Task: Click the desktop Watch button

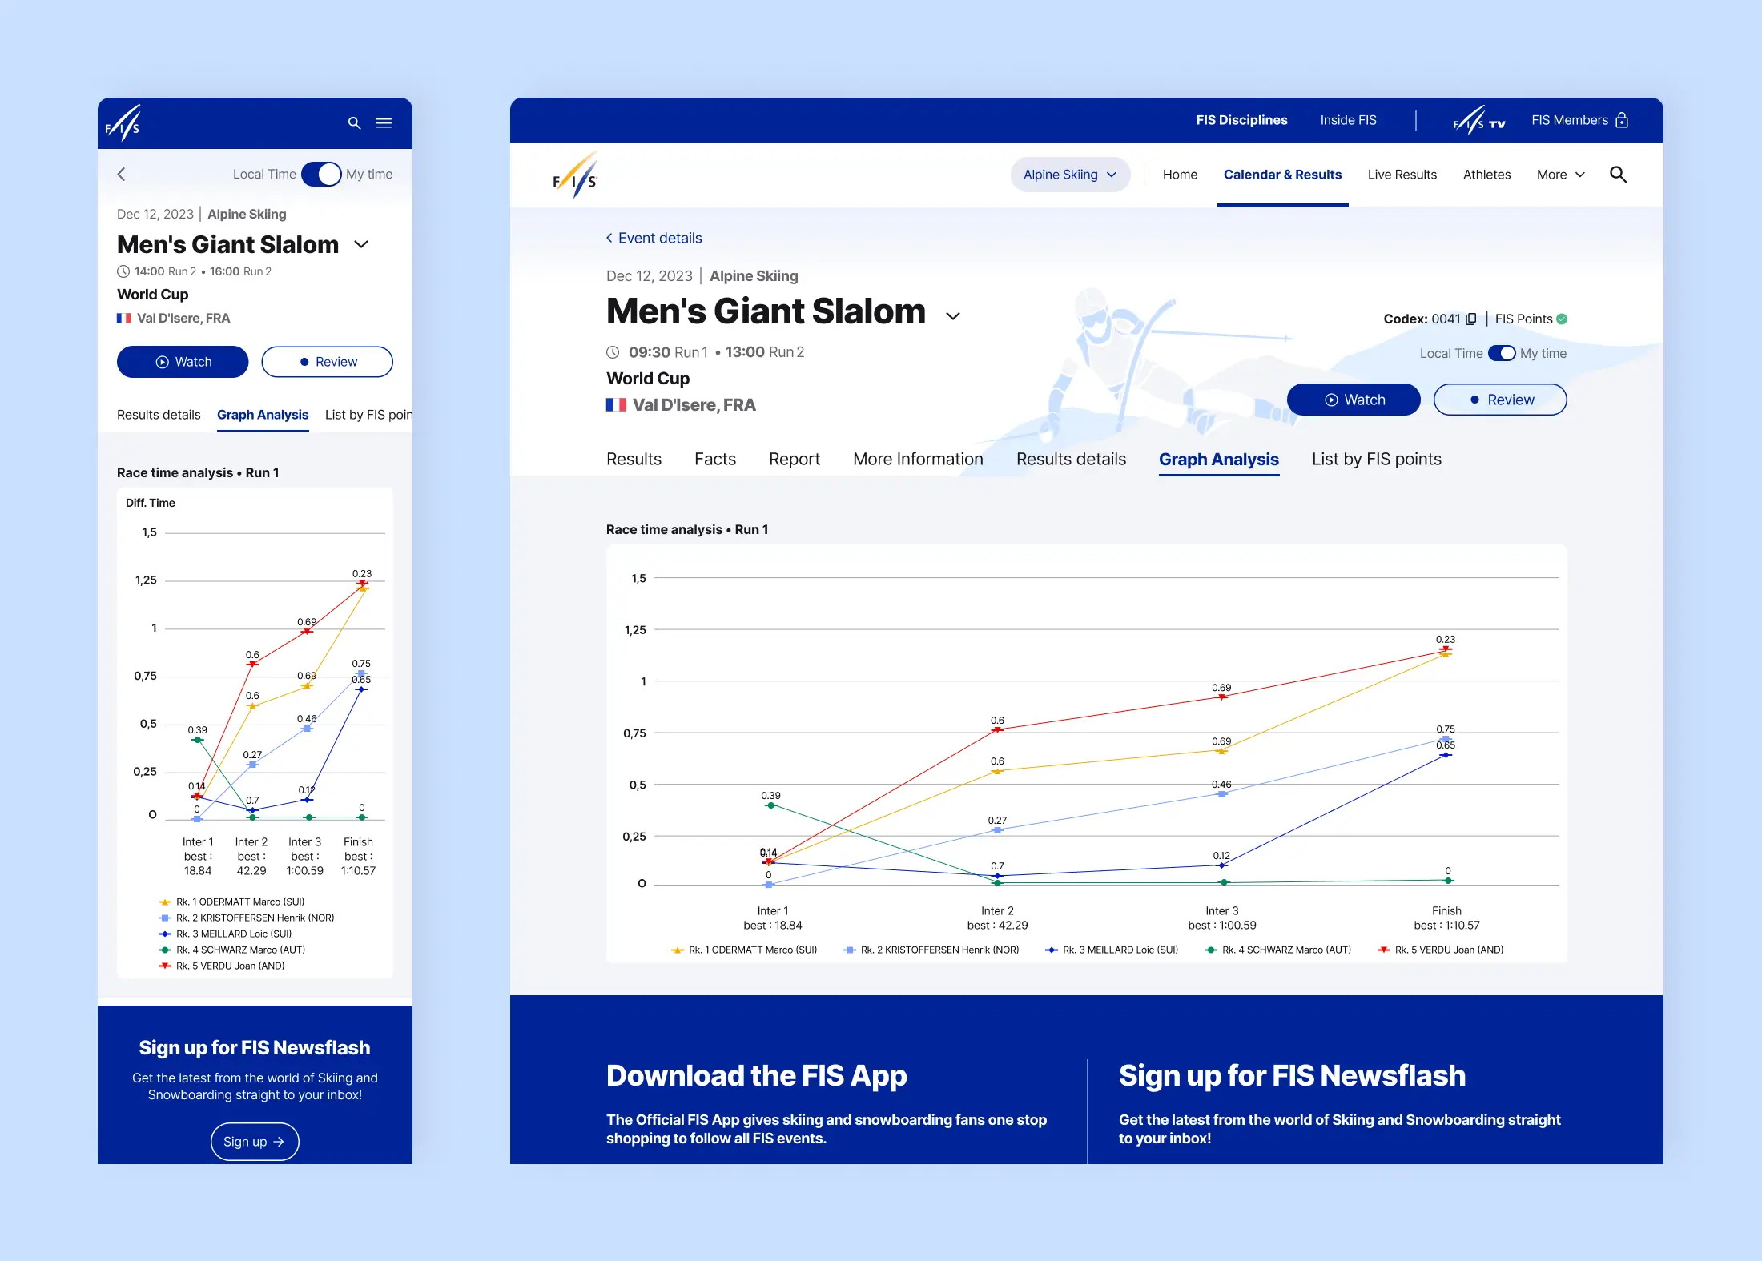Action: [1354, 400]
